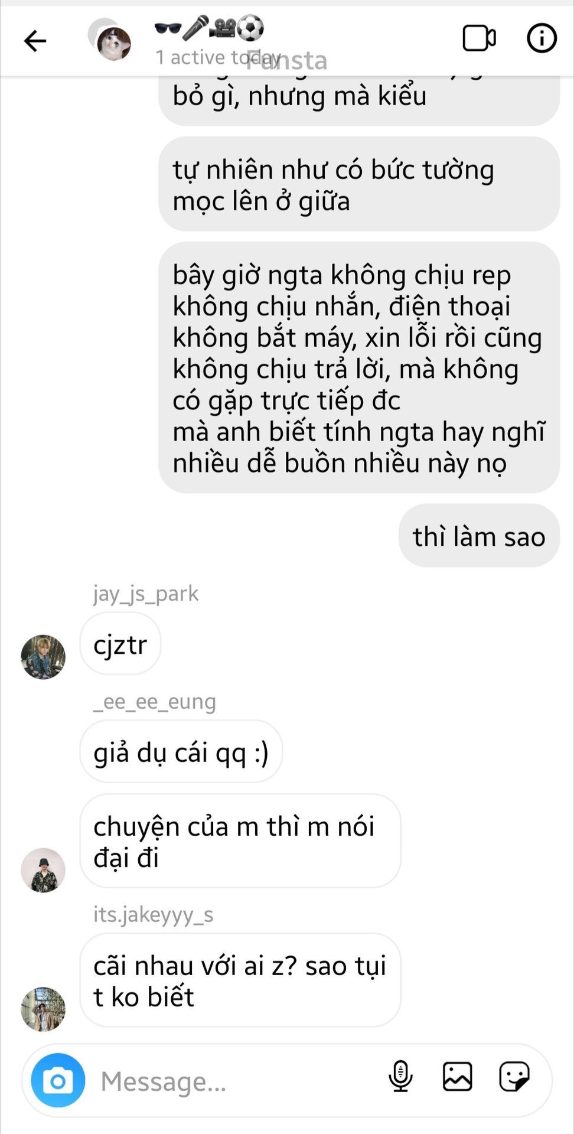
Task: Tap the its.jakeyyy_s username label
Action: click(x=154, y=914)
